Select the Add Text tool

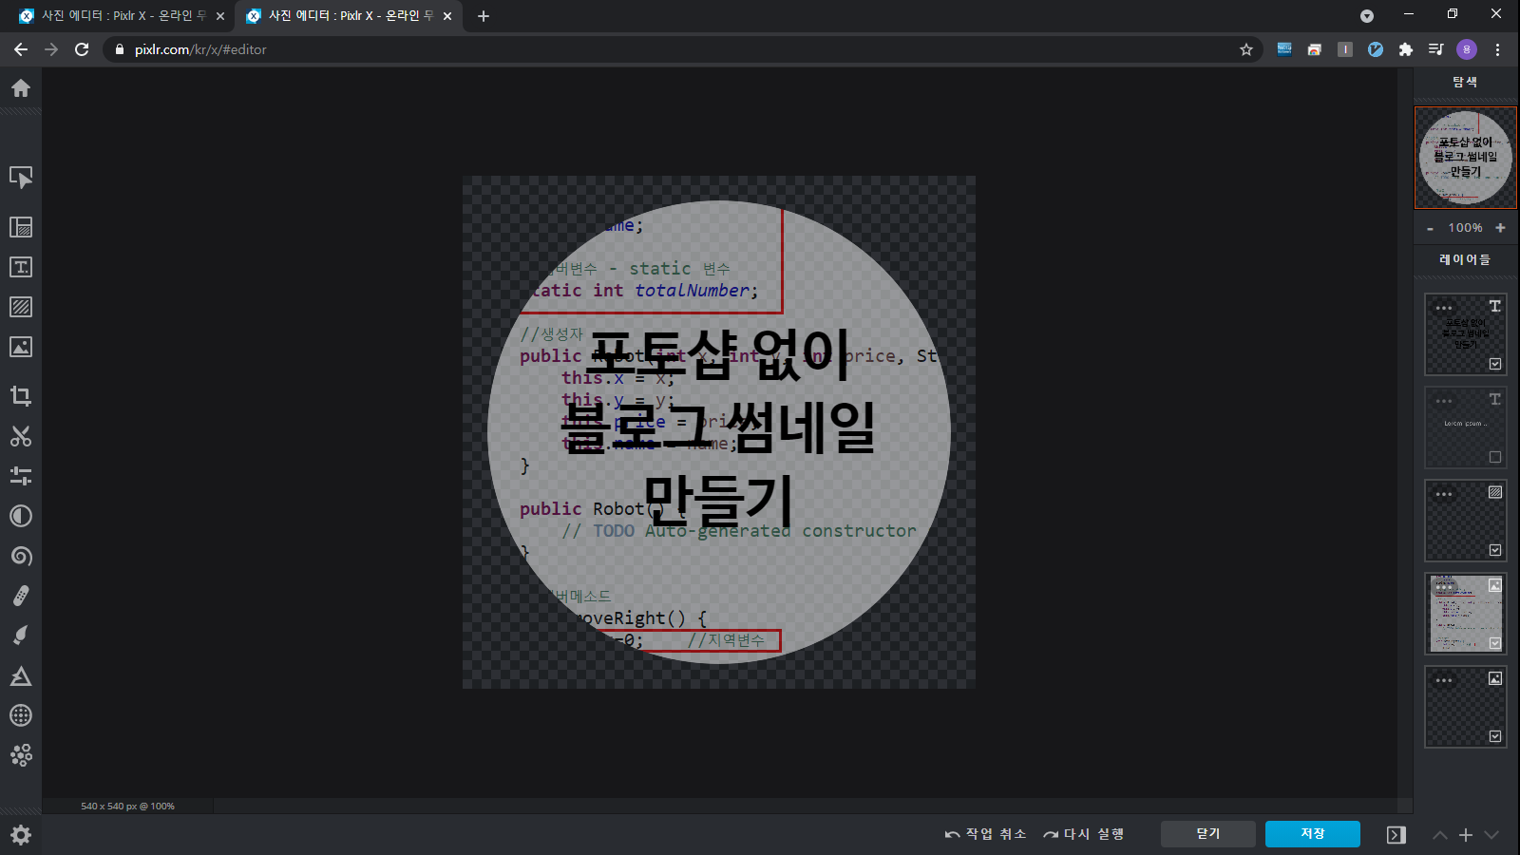[21, 267]
